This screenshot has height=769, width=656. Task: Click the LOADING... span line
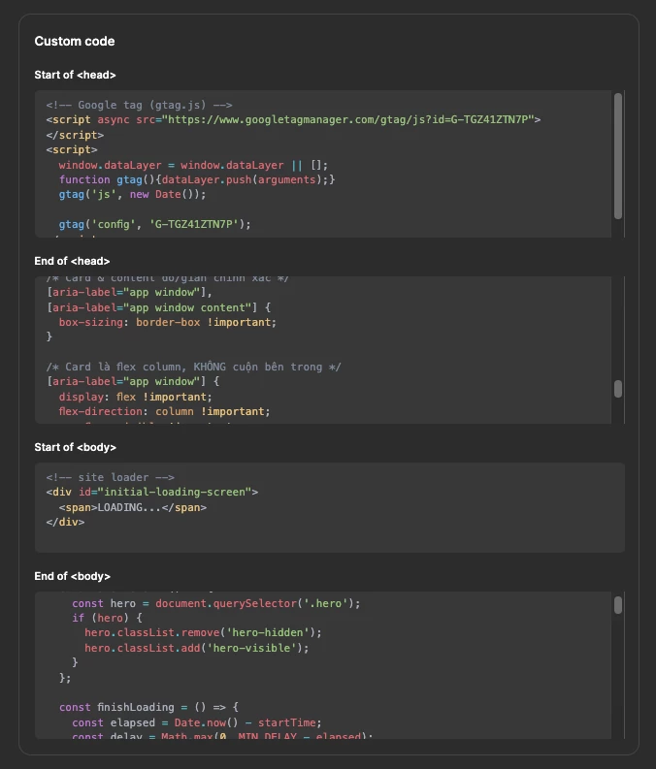(x=133, y=507)
